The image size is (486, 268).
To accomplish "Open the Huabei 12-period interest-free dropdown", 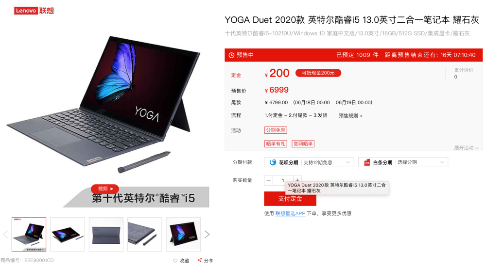I will (327, 162).
